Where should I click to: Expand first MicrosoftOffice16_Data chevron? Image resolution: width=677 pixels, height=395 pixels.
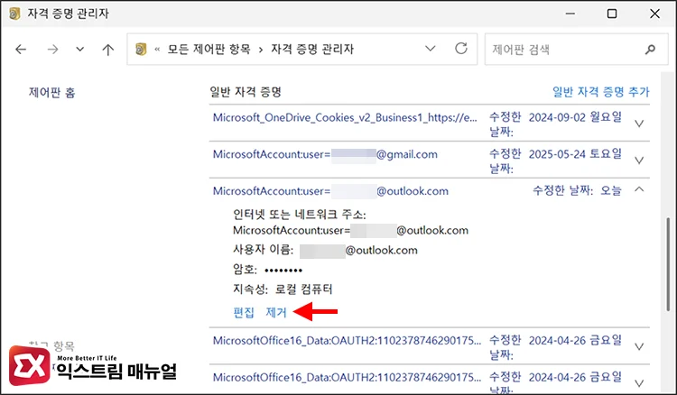tap(639, 346)
